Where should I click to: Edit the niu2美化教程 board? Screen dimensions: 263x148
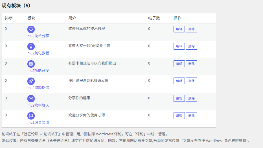click(179, 46)
